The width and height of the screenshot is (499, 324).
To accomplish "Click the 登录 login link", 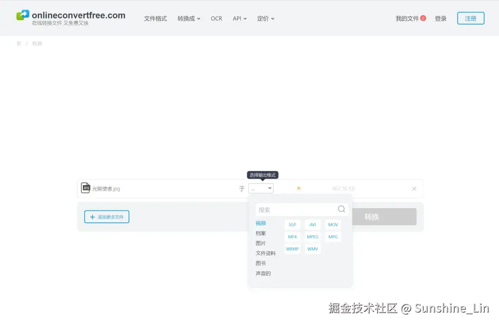I will pyautogui.click(x=441, y=18).
